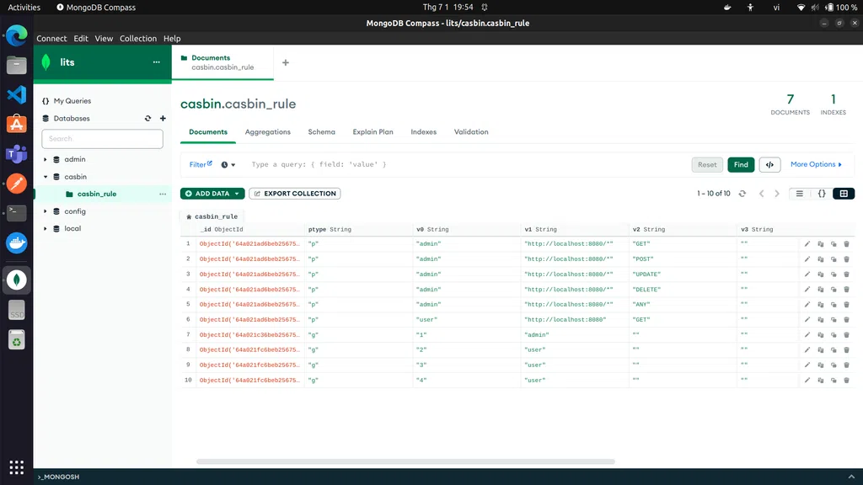Open the query code export button
Image resolution: width=863 pixels, height=485 pixels.
point(769,165)
